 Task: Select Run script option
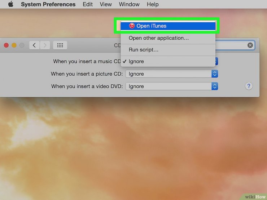tap(168, 50)
